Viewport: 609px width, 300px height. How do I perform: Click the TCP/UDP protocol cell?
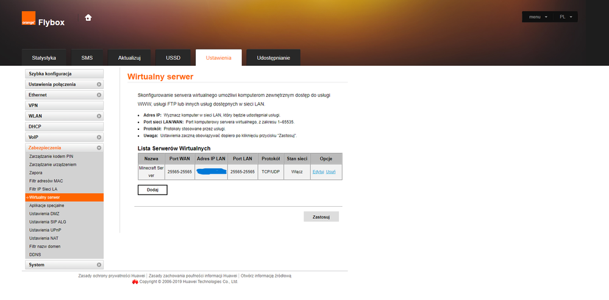click(271, 172)
